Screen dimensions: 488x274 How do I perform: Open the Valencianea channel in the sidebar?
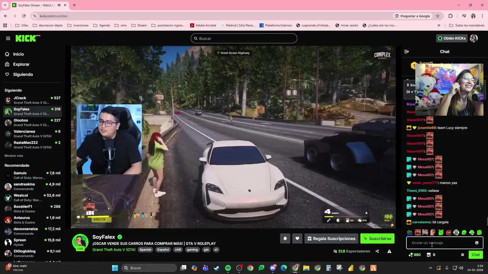[x=32, y=134]
